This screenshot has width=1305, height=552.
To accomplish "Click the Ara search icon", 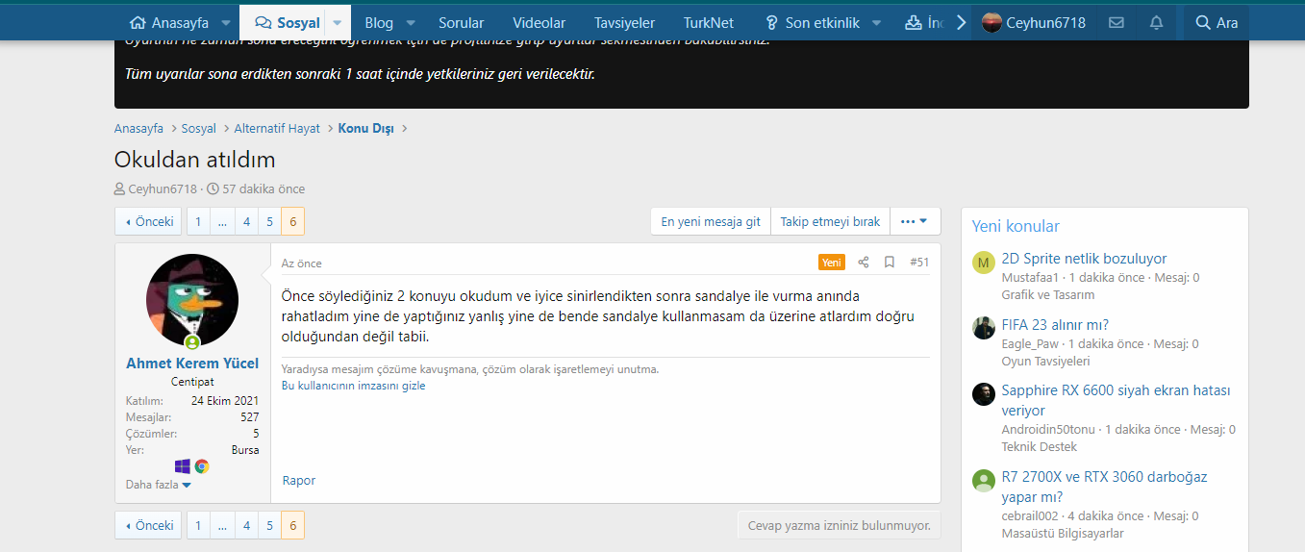I will tap(1216, 22).
